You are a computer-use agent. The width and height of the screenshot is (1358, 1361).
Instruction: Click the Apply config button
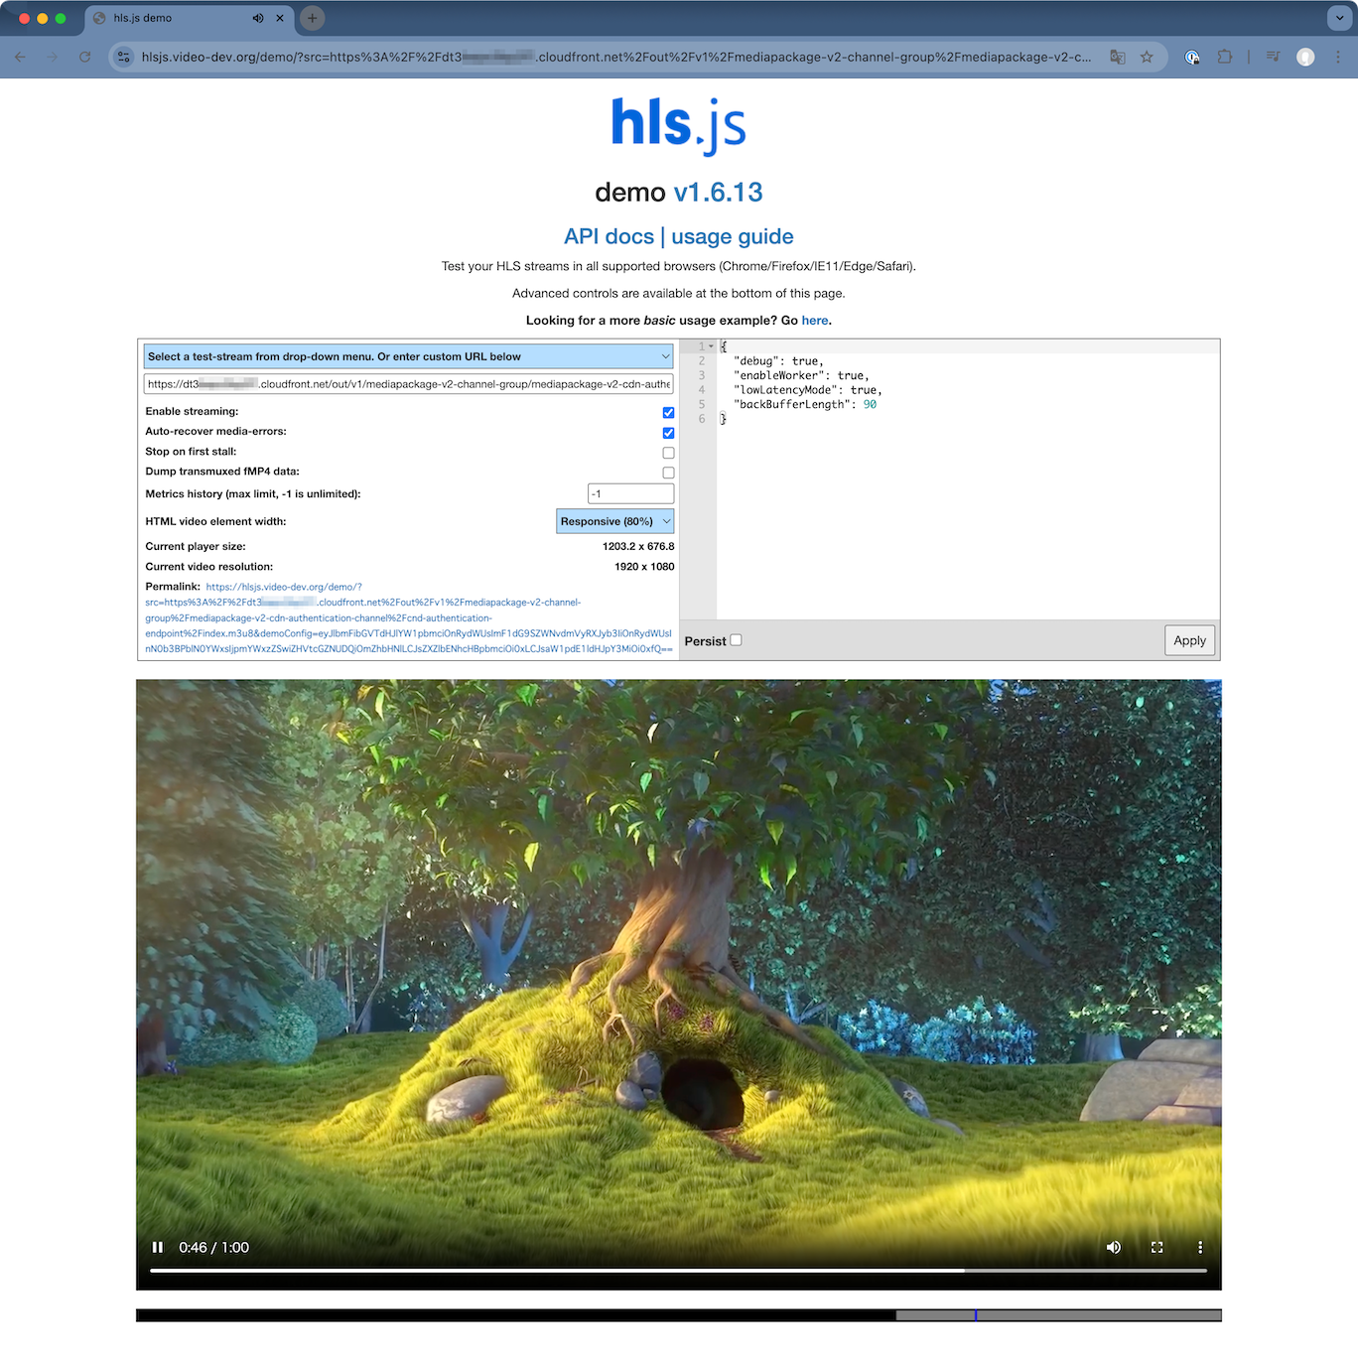[x=1189, y=640]
